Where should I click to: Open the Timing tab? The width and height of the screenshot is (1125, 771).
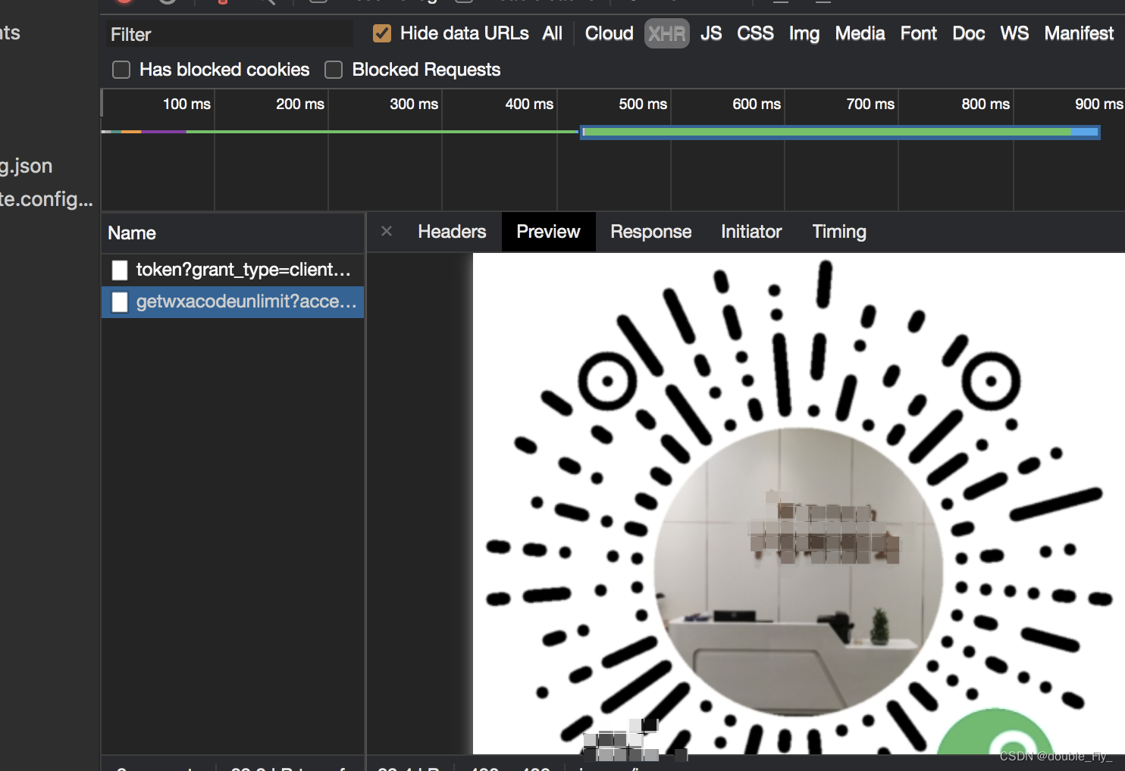[839, 232]
